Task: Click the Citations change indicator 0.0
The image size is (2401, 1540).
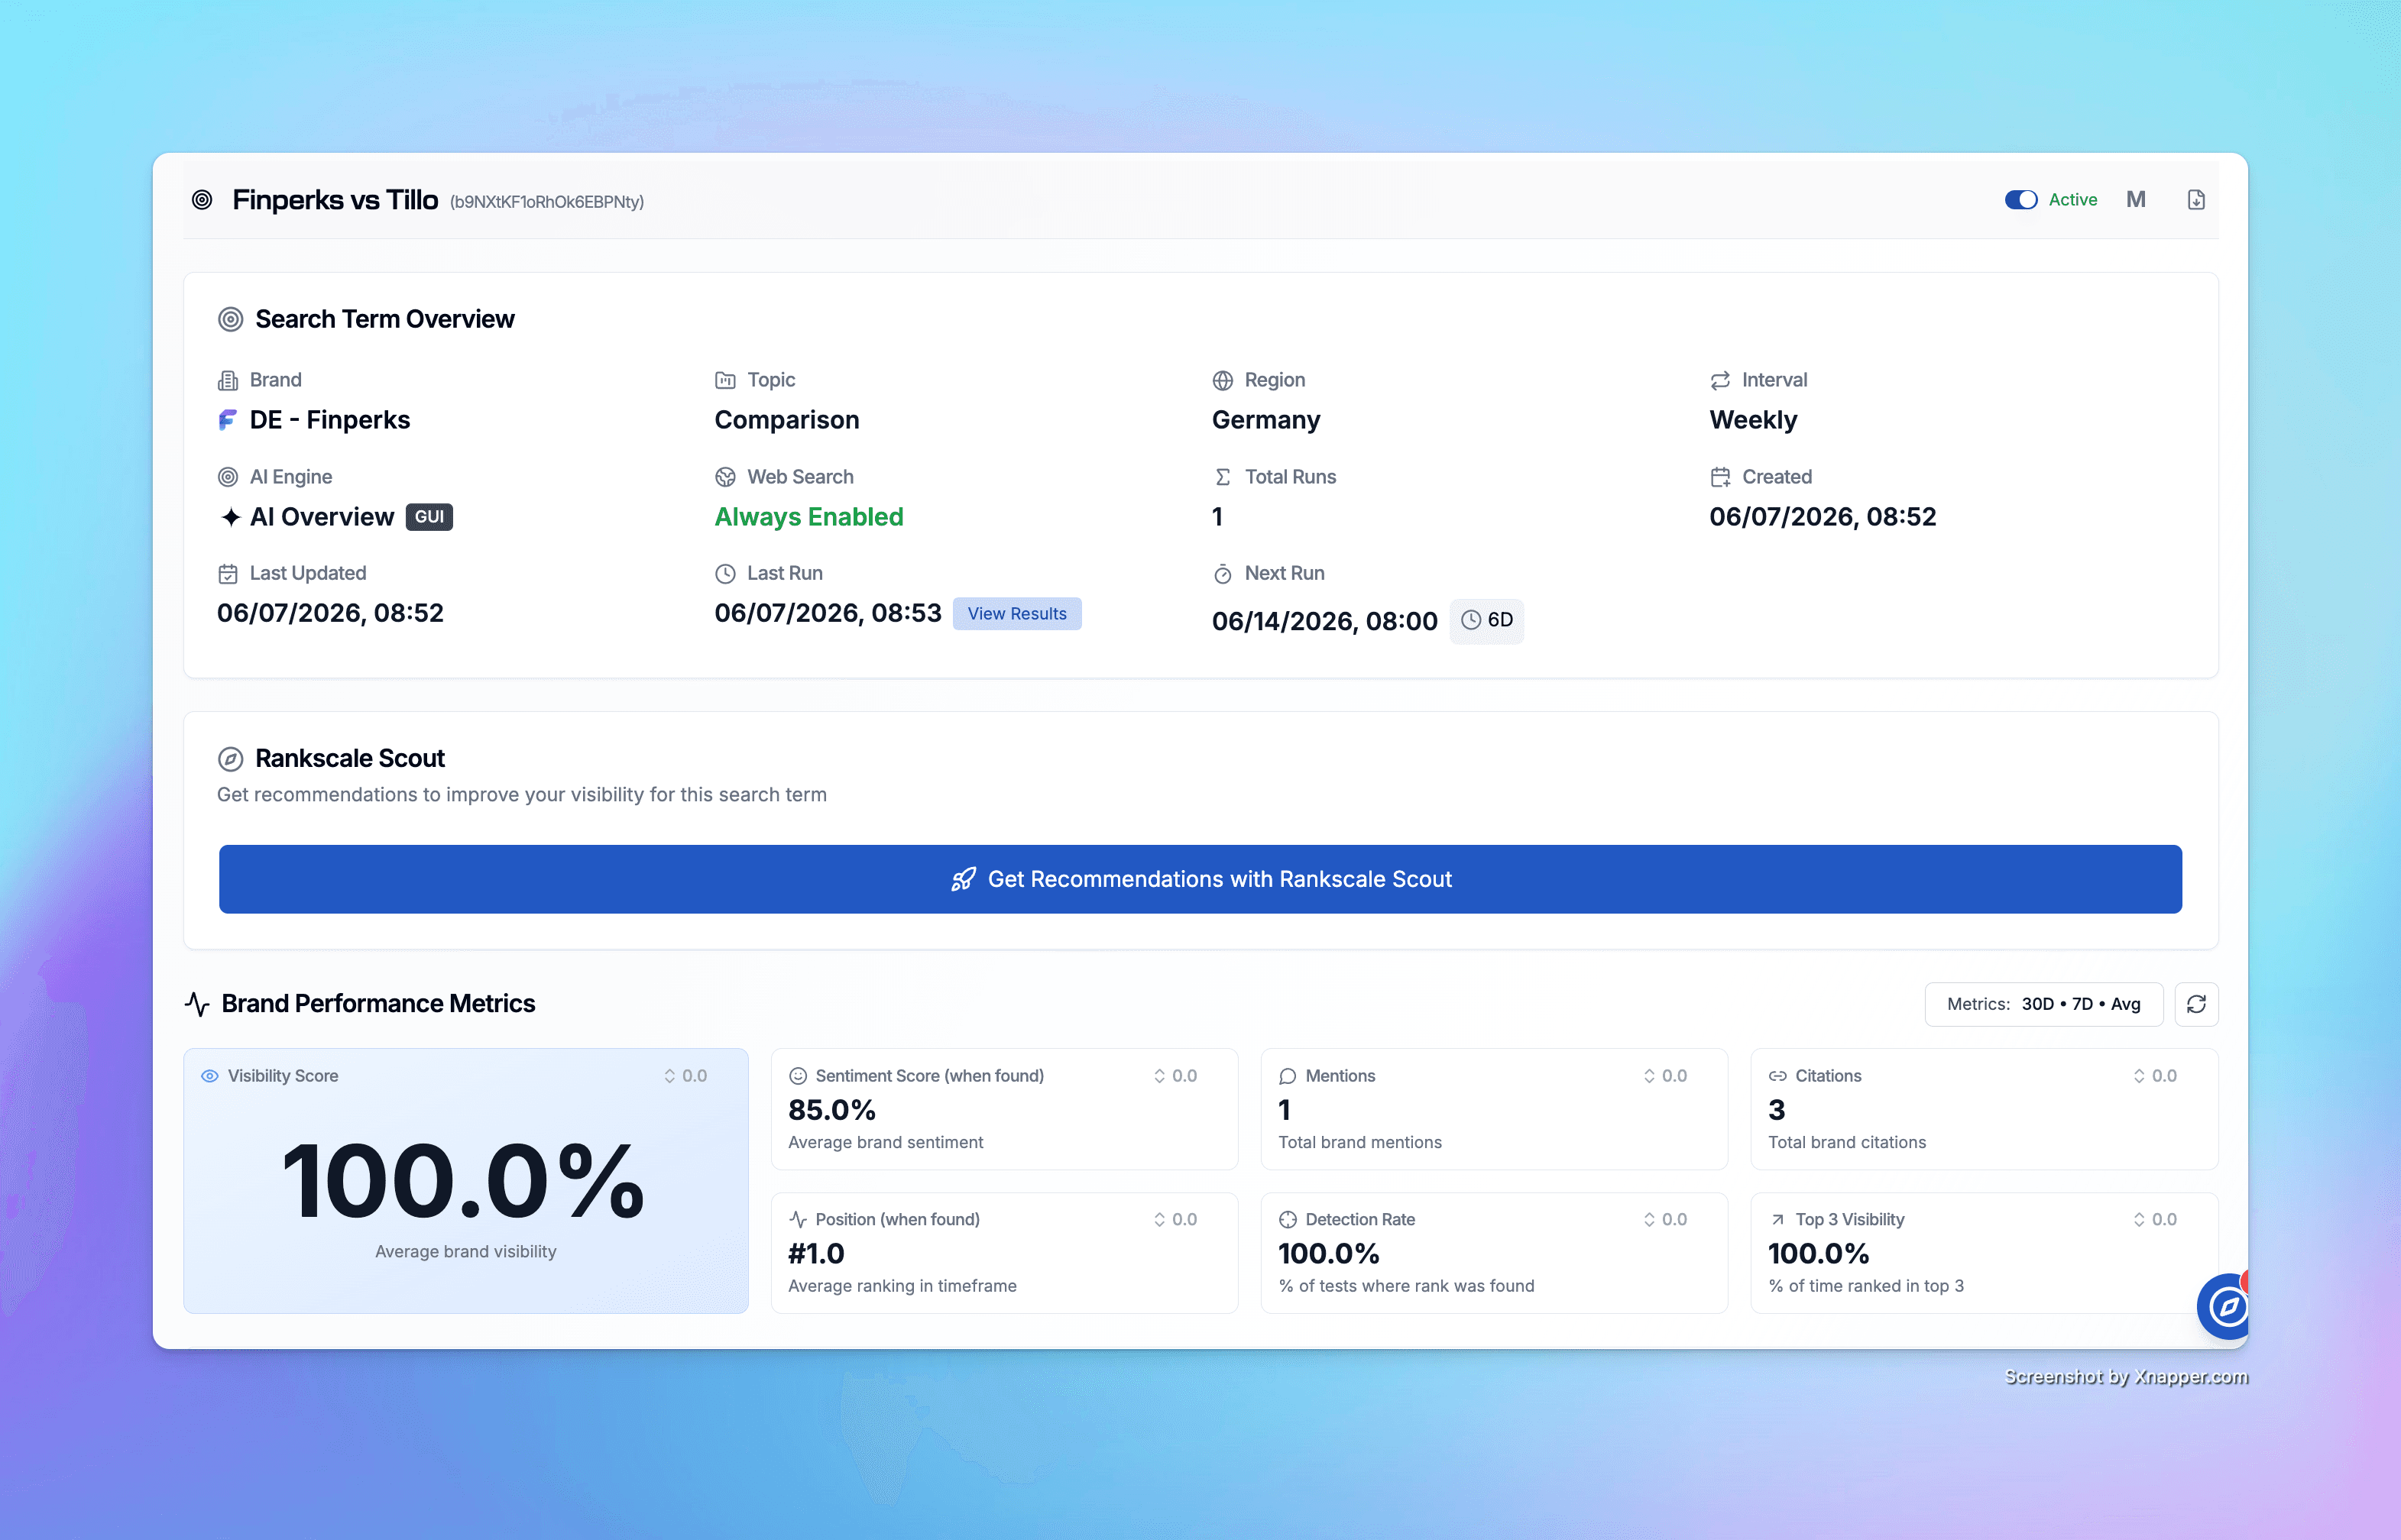Action: point(2155,1076)
